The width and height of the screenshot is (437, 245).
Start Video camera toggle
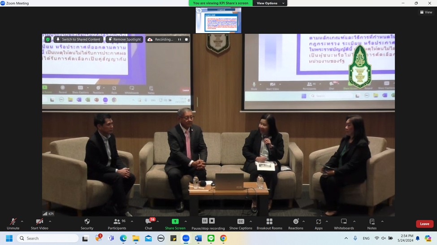(39, 224)
